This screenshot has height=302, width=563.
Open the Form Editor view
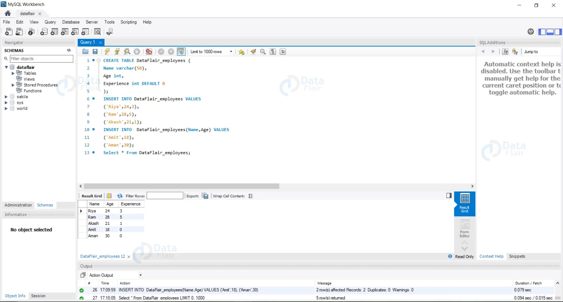pyautogui.click(x=464, y=228)
